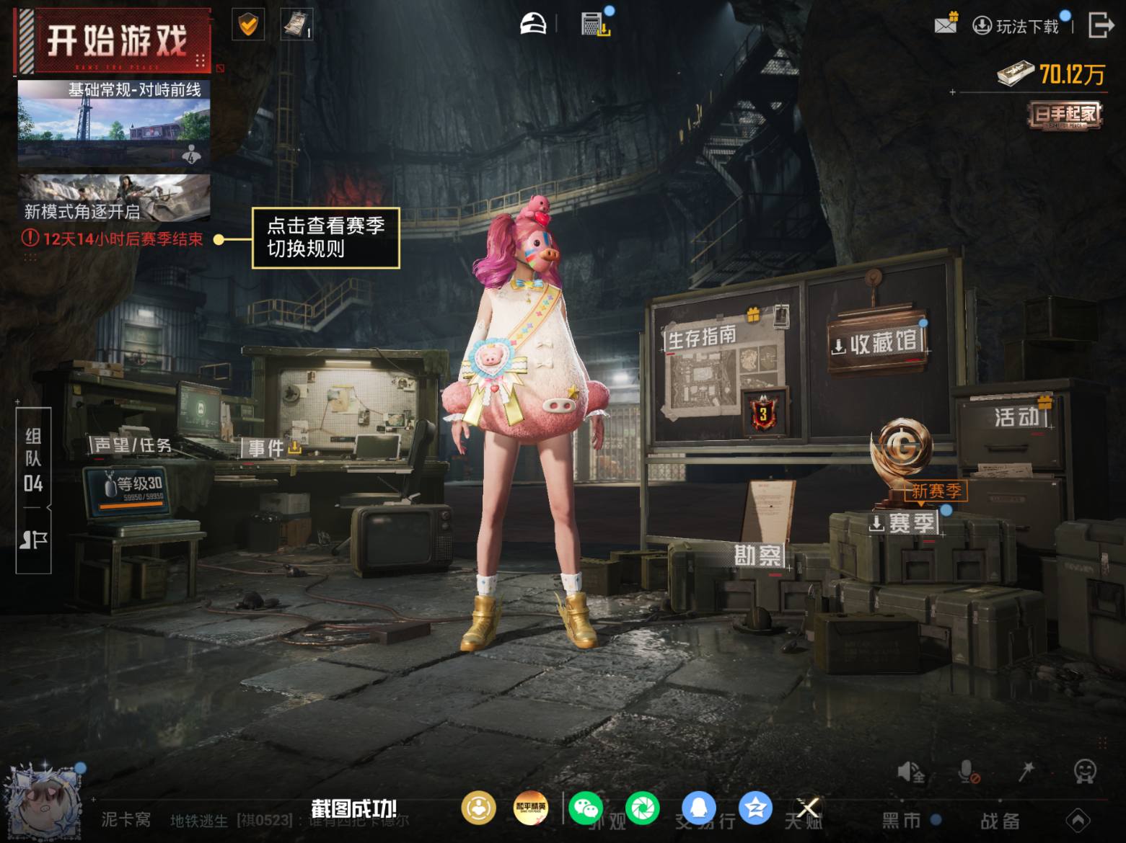Click the 泥卡窝 player name
Screen dimensions: 1126x843
126,820
